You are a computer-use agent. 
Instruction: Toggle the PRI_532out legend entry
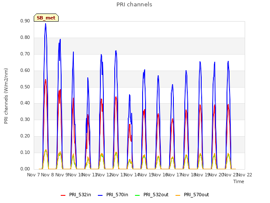tap(151, 195)
